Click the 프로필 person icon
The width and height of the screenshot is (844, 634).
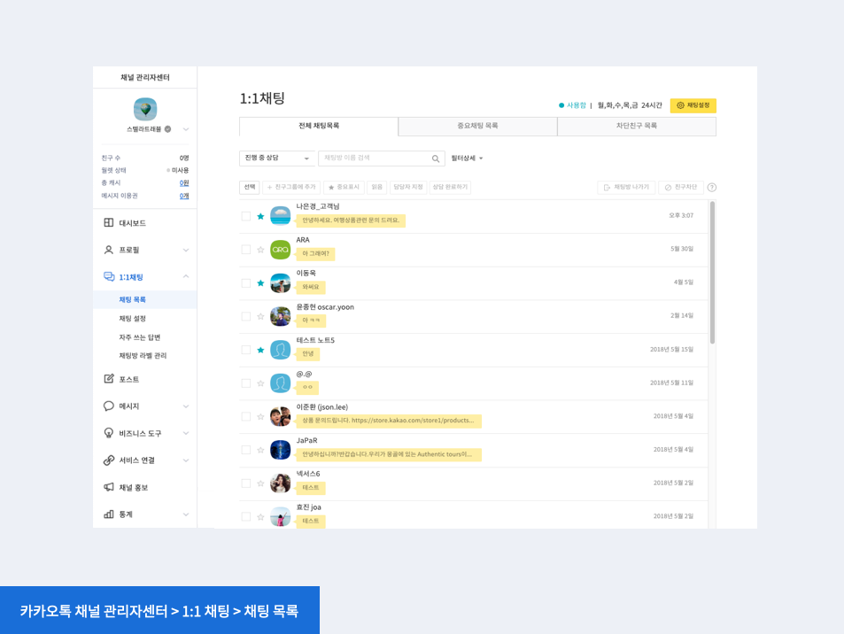[x=109, y=250]
